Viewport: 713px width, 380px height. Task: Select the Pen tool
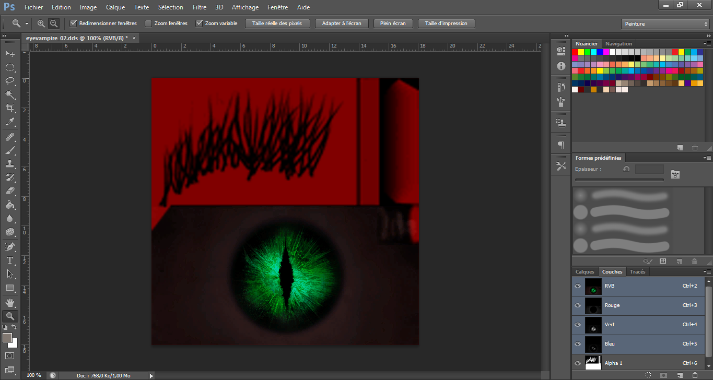coord(9,246)
